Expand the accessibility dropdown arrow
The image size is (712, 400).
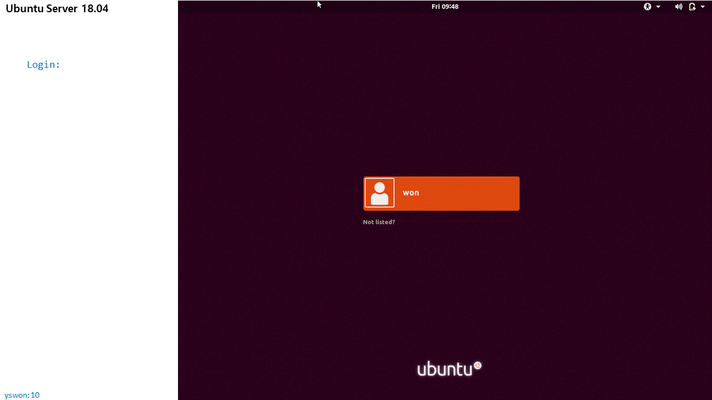click(659, 7)
